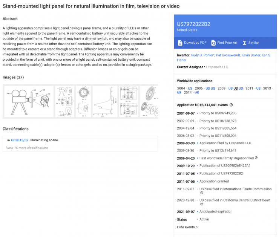This screenshot has height=237, width=279.
Task: Click the Similar sigma icon
Action: pyautogui.click(x=244, y=43)
